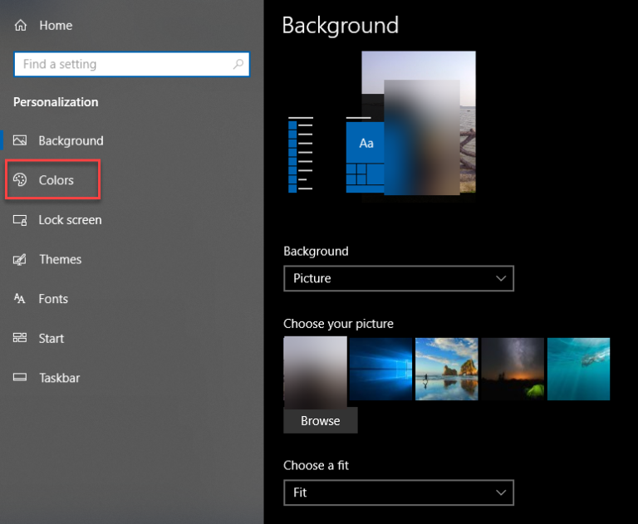The width and height of the screenshot is (638, 524).
Task: Open the Home settings page
Action: click(x=56, y=25)
